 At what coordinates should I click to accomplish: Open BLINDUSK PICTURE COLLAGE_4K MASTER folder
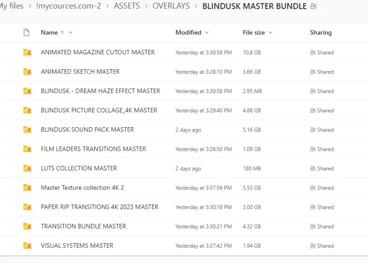pos(99,110)
